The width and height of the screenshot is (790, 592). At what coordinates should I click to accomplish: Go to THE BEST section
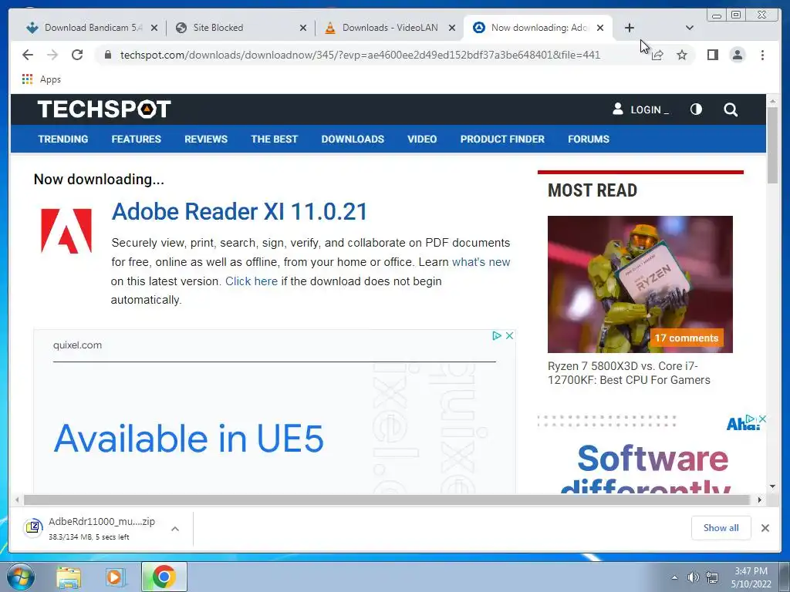[275, 139]
